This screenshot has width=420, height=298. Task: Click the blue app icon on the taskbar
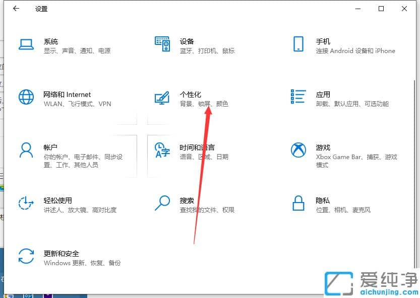pos(28,295)
